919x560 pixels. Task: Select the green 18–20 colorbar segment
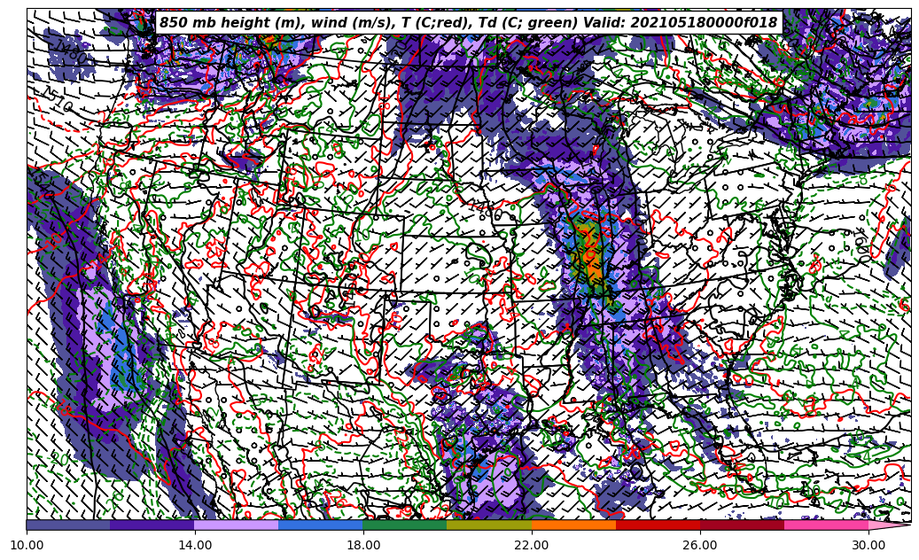pos(405,525)
